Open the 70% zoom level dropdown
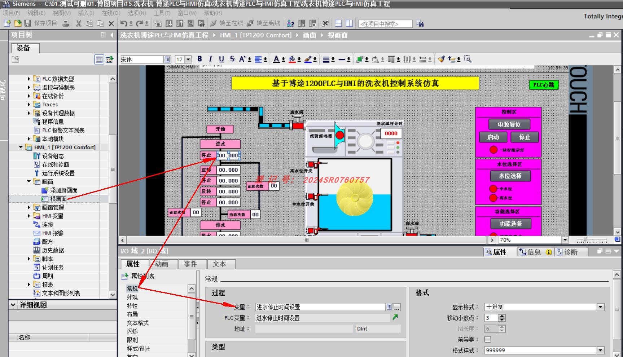 pyautogui.click(x=565, y=240)
